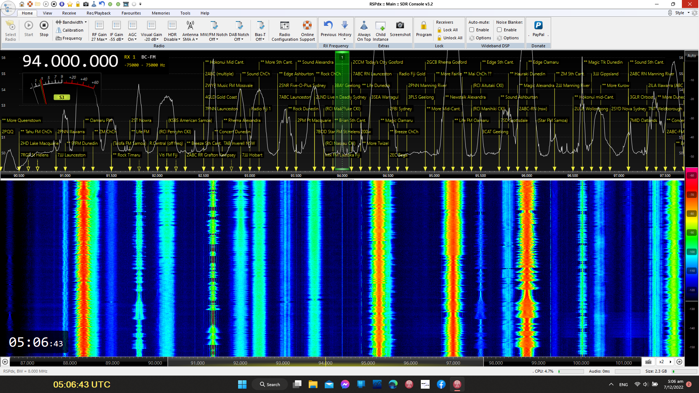This screenshot has width=699, height=393.
Task: Click the Start radio icon
Action: [28, 25]
